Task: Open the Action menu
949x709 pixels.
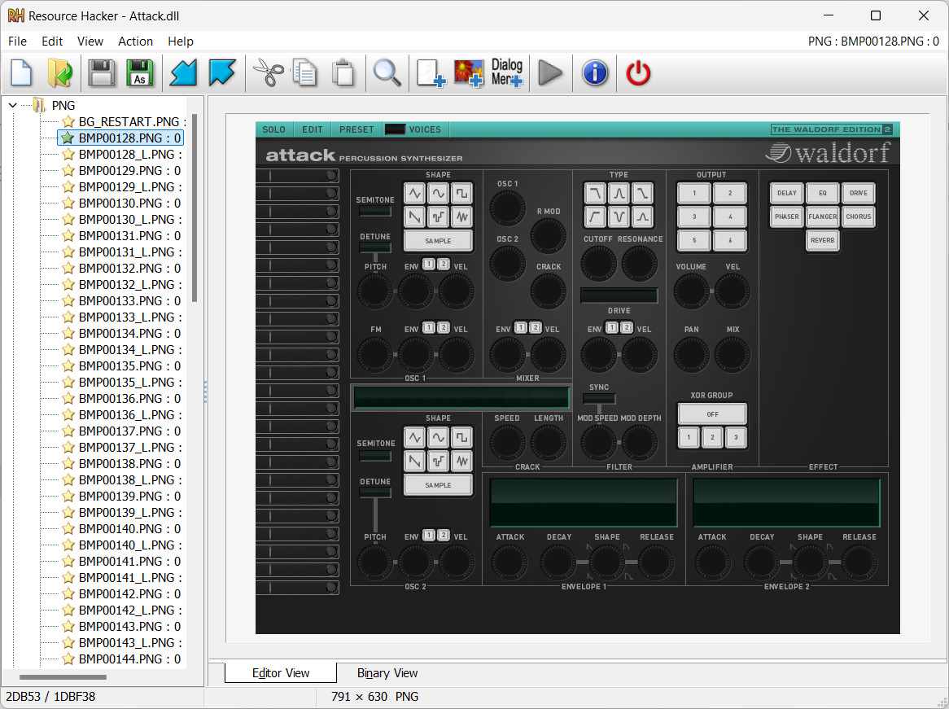Action: point(136,42)
